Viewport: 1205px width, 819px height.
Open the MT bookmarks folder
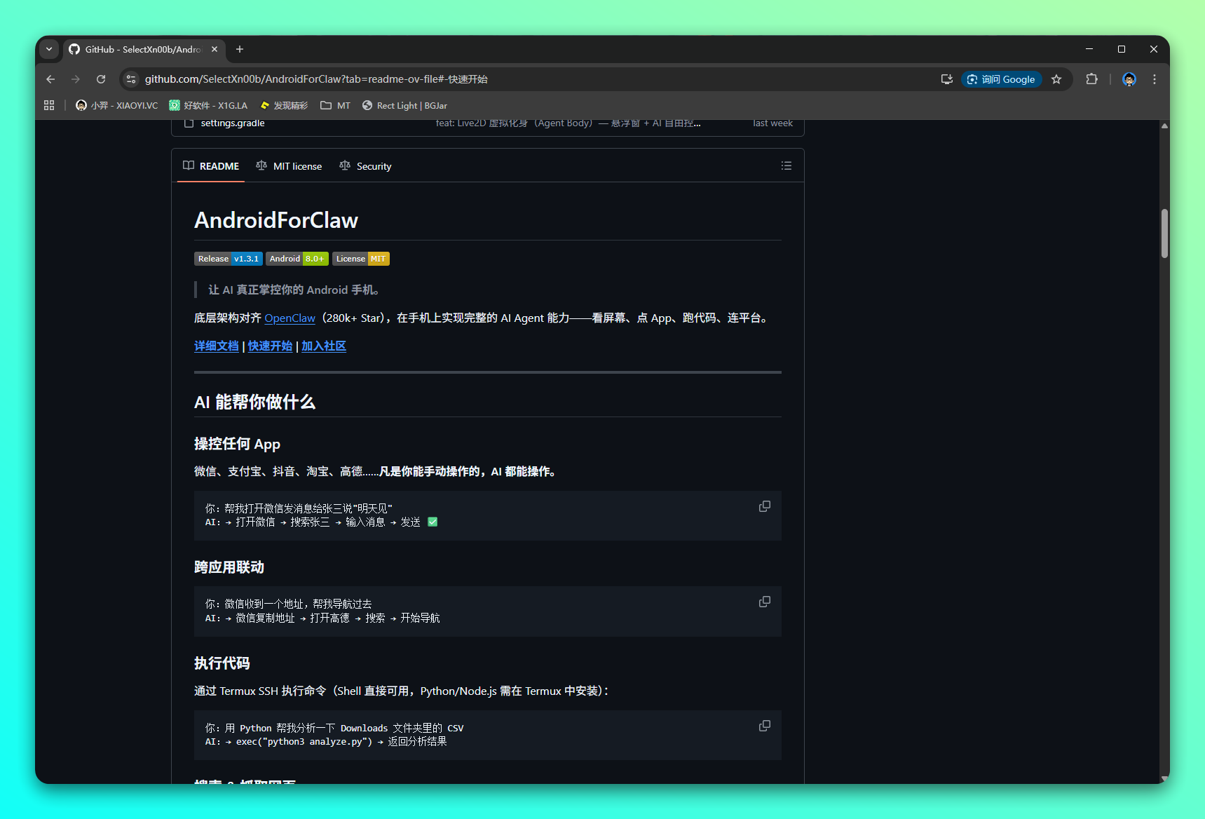336,105
